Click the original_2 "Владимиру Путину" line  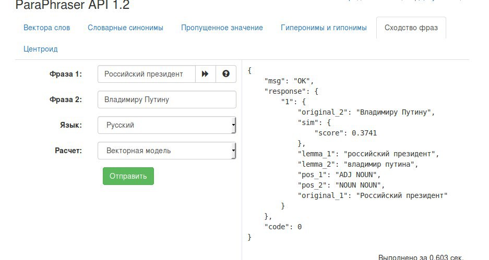click(x=366, y=112)
